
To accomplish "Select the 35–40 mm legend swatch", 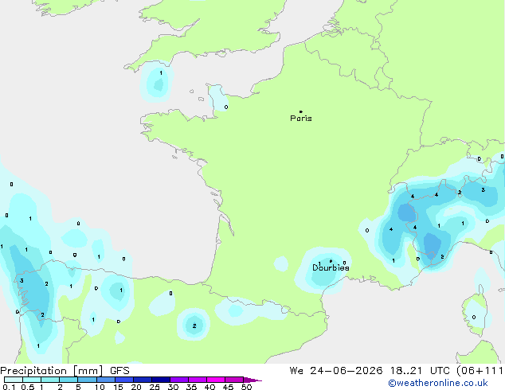I will point(197,380).
